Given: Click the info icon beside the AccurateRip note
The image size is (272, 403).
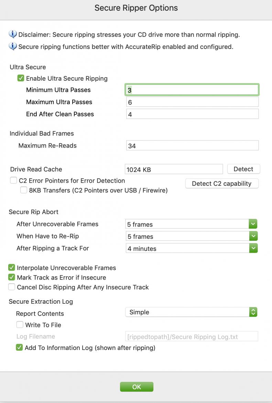Looking at the screenshot, I should pos(13,46).
